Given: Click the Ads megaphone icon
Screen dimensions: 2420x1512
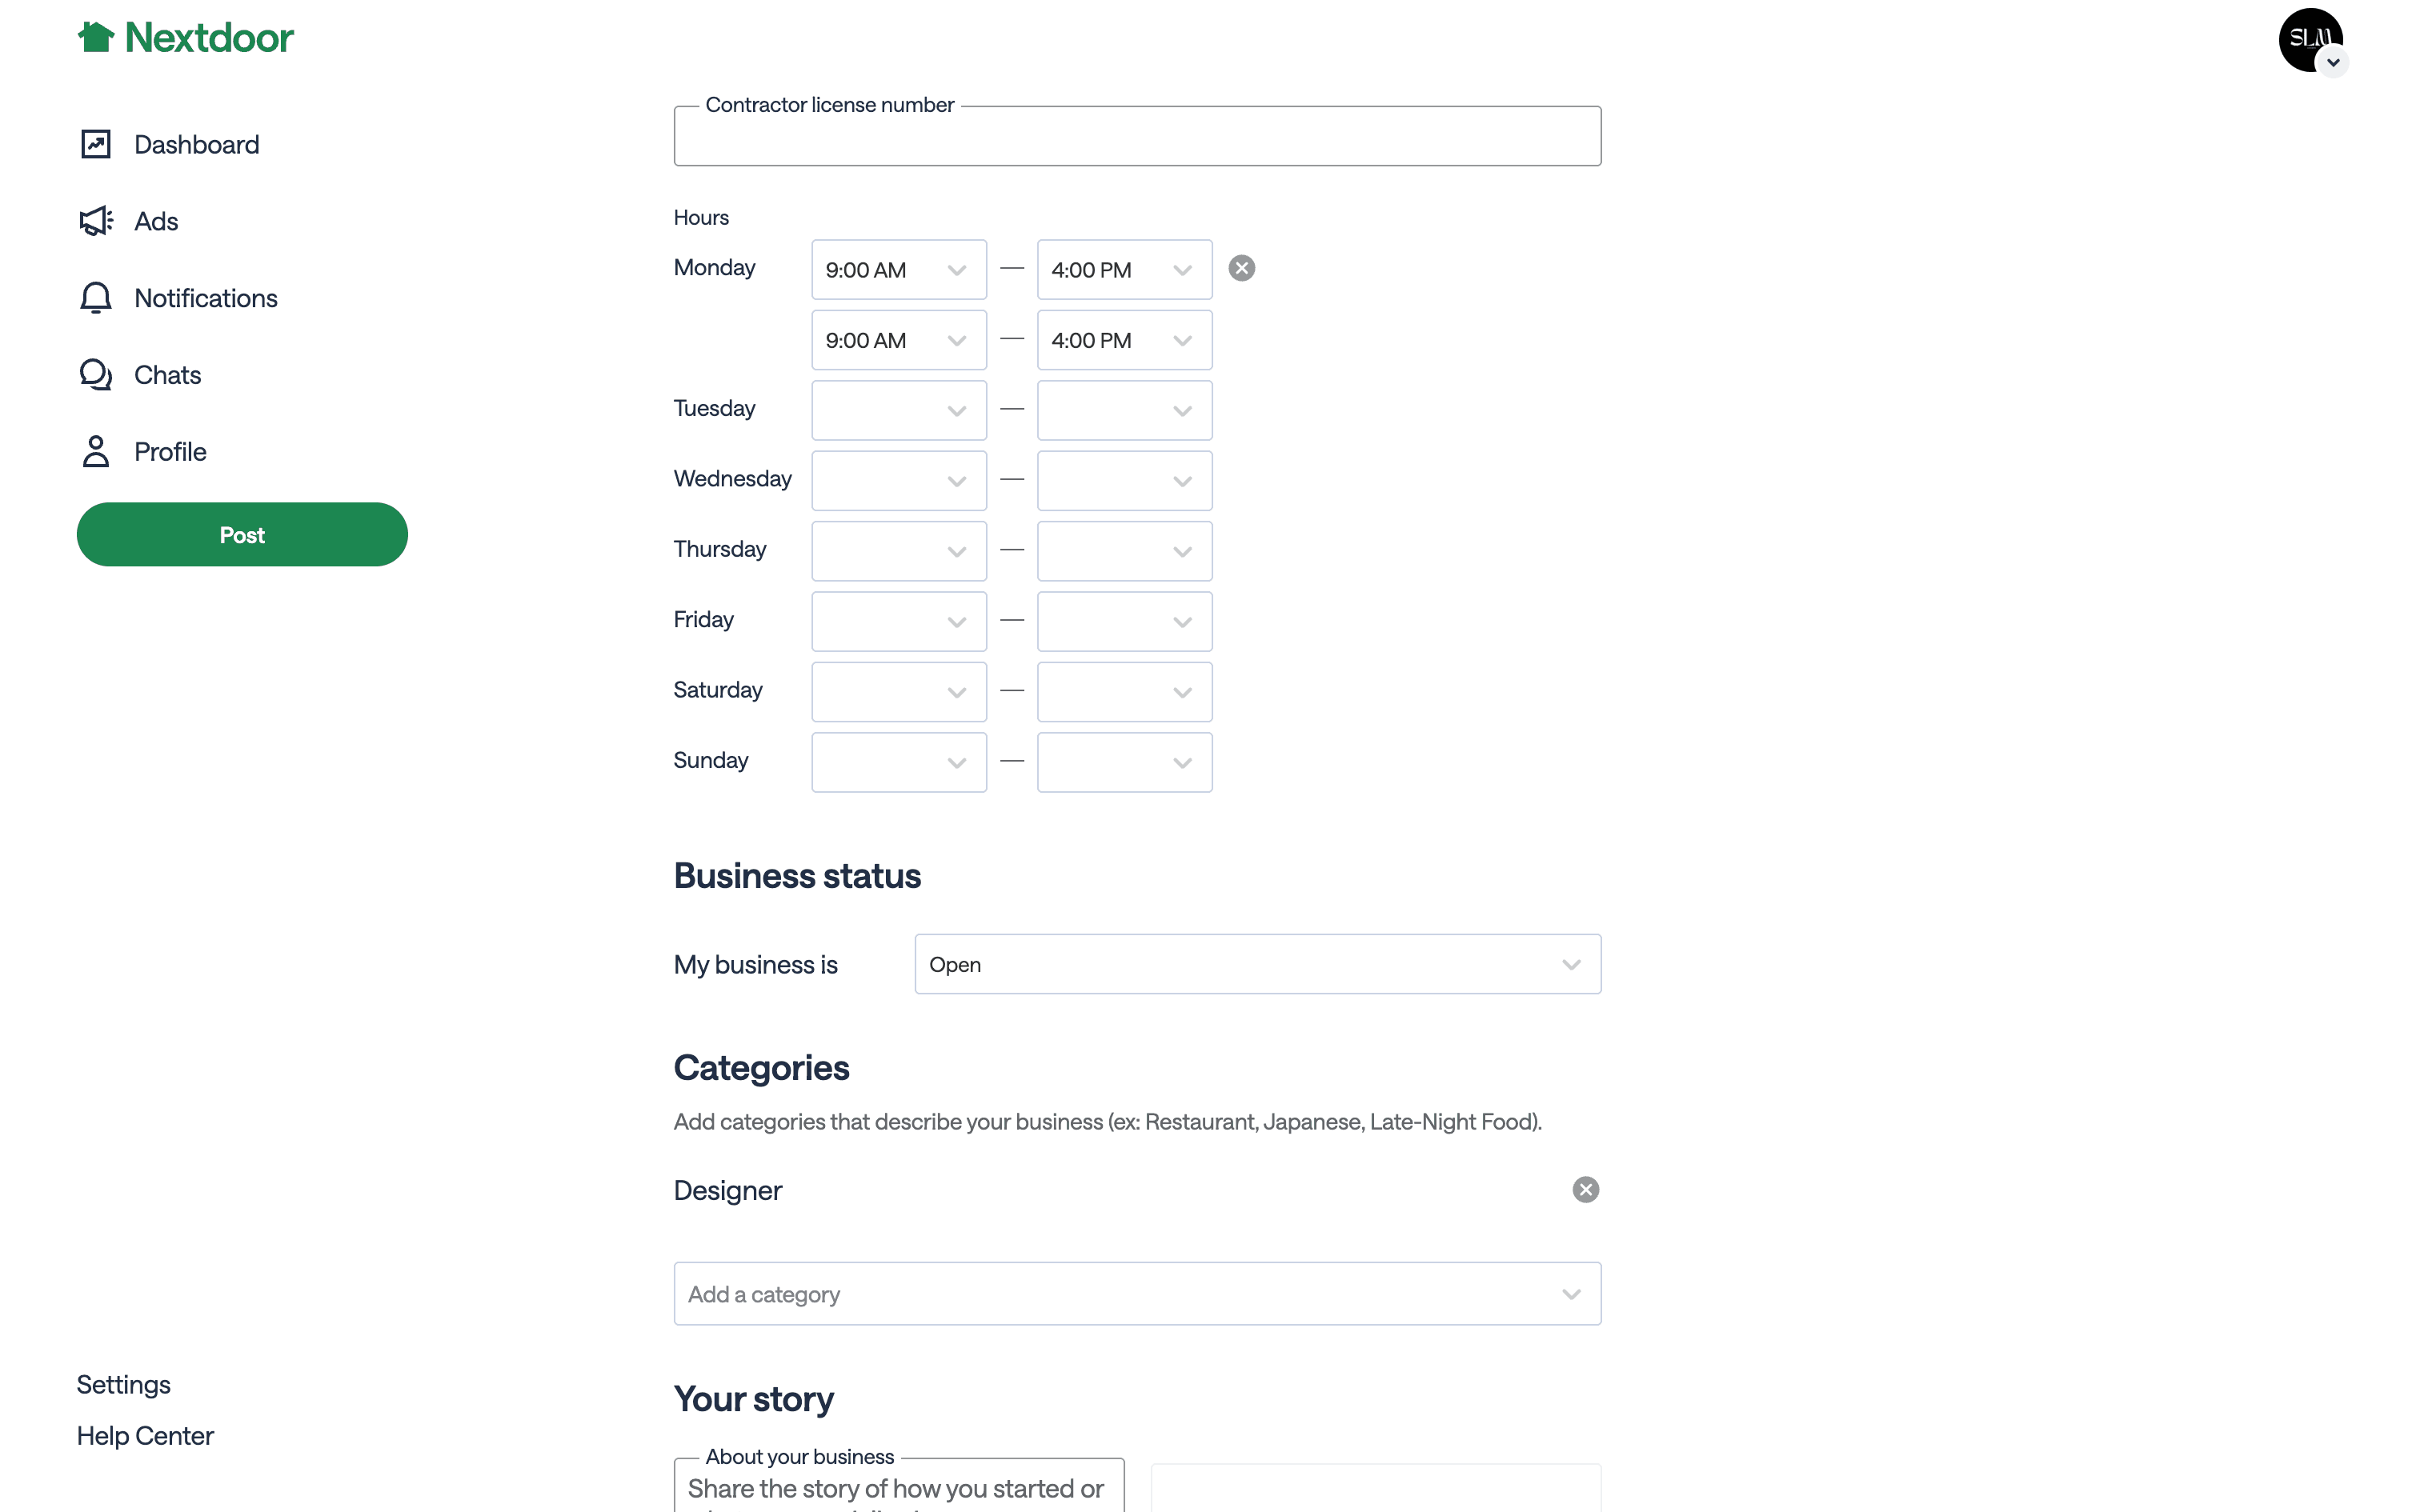Looking at the screenshot, I should tap(96, 221).
